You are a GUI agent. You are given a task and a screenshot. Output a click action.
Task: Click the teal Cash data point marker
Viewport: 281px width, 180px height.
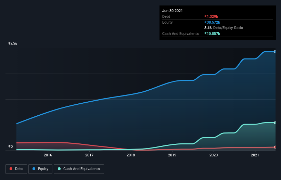coord(275,123)
